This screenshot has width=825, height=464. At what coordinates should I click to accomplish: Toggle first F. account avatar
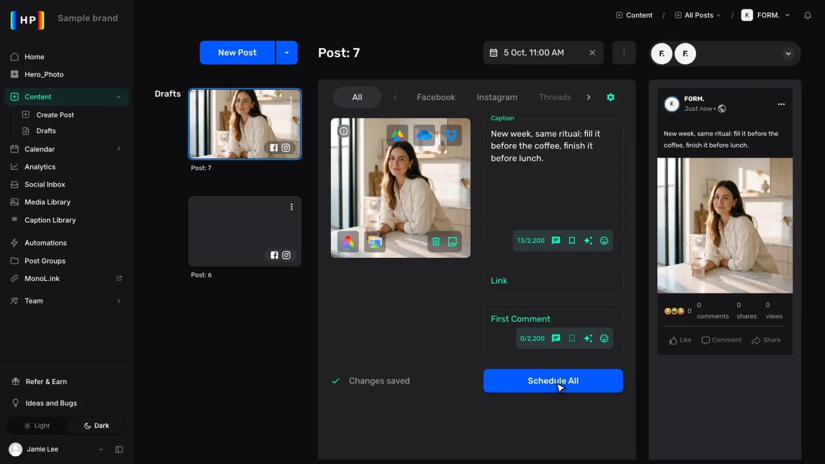pyautogui.click(x=662, y=54)
